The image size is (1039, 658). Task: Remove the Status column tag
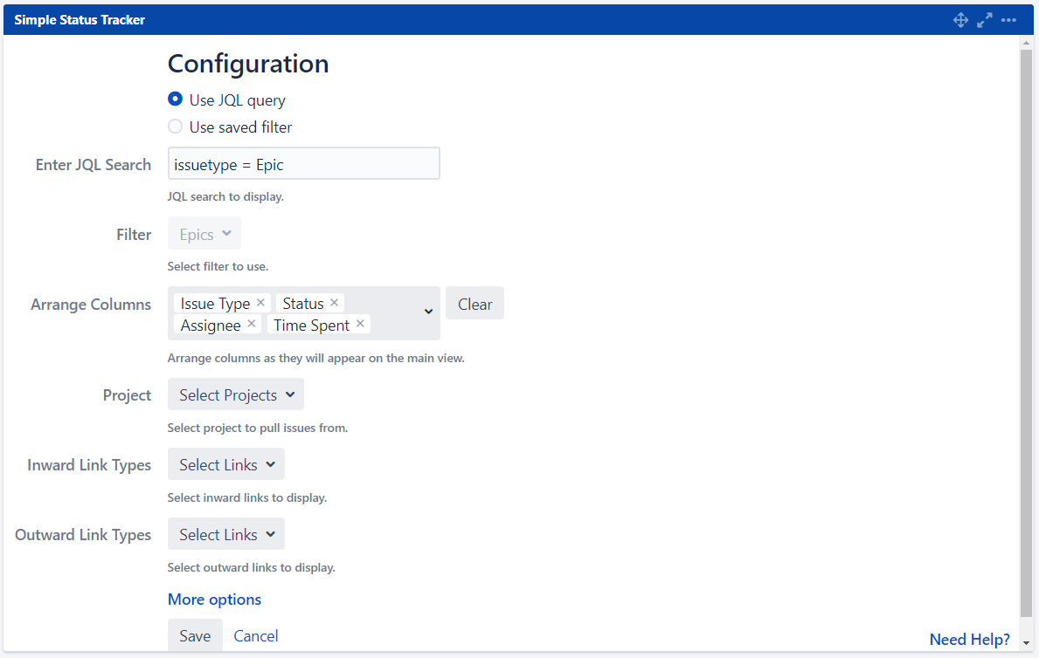[334, 303]
